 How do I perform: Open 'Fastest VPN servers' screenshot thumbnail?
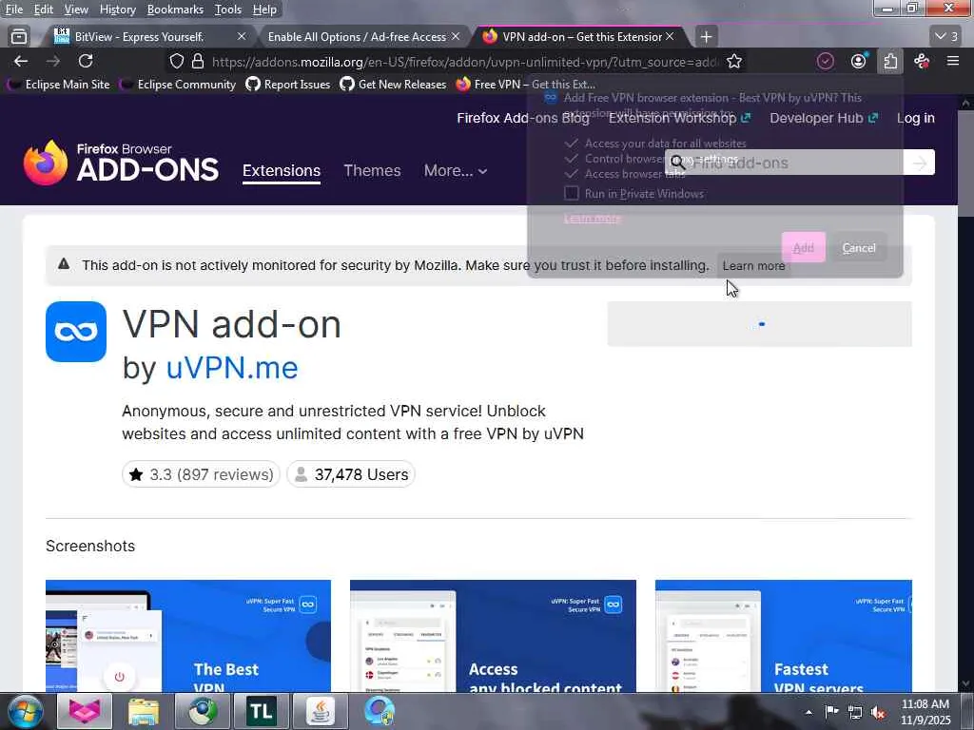click(784, 636)
